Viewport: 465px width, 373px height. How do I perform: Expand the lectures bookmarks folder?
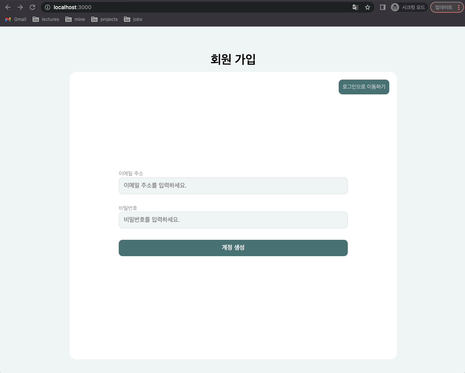[x=46, y=19]
